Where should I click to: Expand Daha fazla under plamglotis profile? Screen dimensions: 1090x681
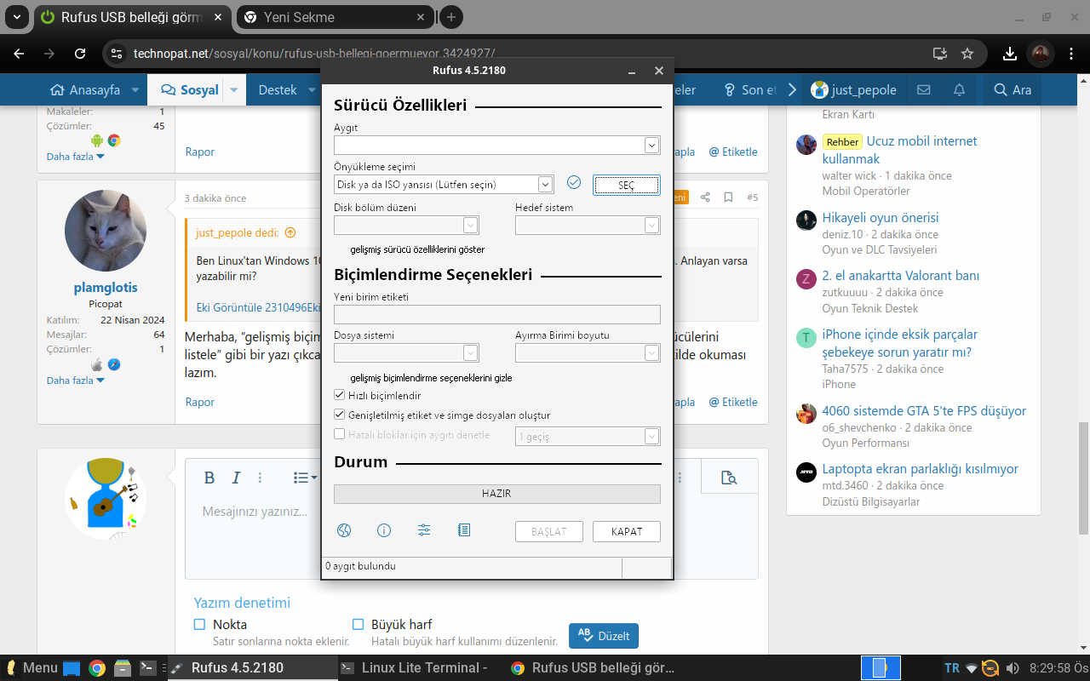pyautogui.click(x=76, y=381)
